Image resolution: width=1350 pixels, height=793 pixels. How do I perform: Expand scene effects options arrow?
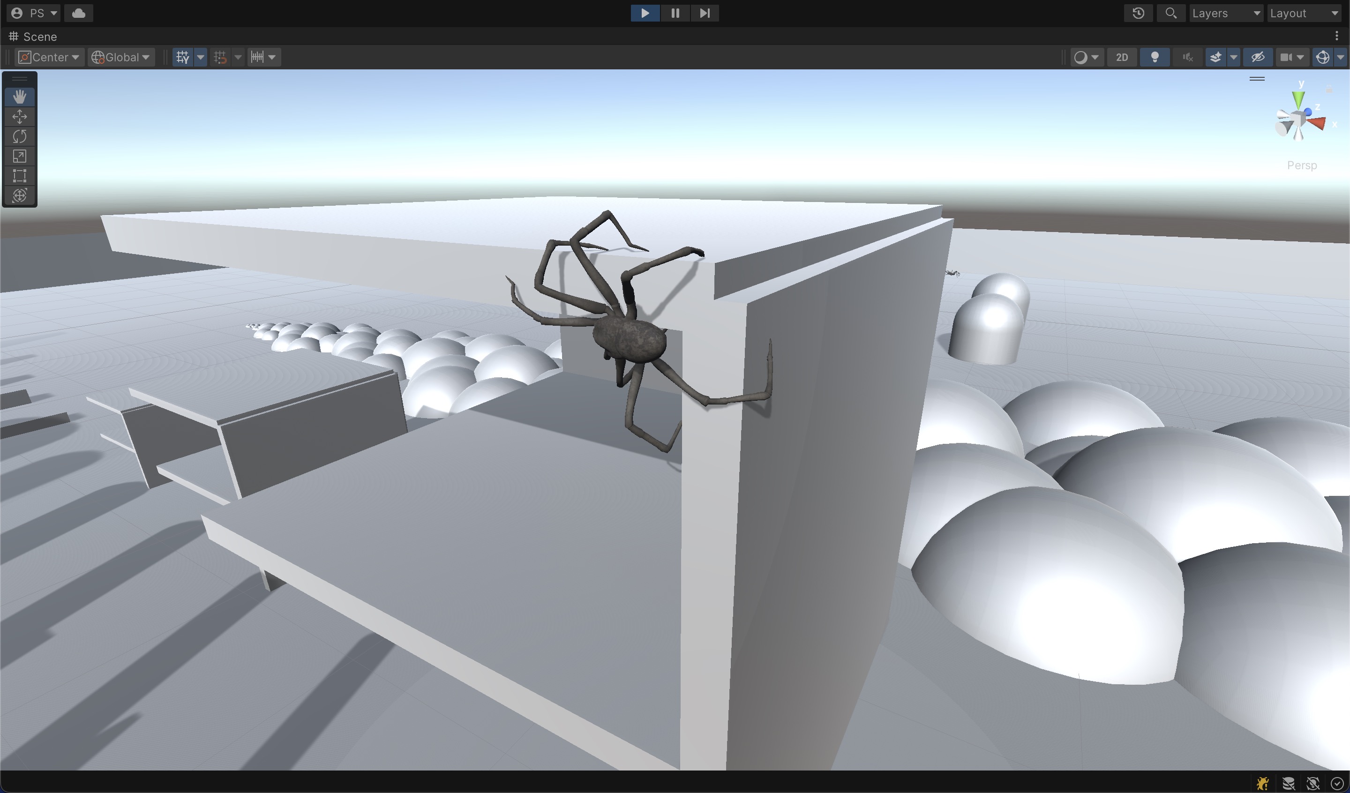coord(1233,57)
